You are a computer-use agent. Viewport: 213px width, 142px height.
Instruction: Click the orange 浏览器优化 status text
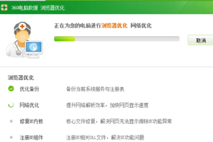coord(114,26)
